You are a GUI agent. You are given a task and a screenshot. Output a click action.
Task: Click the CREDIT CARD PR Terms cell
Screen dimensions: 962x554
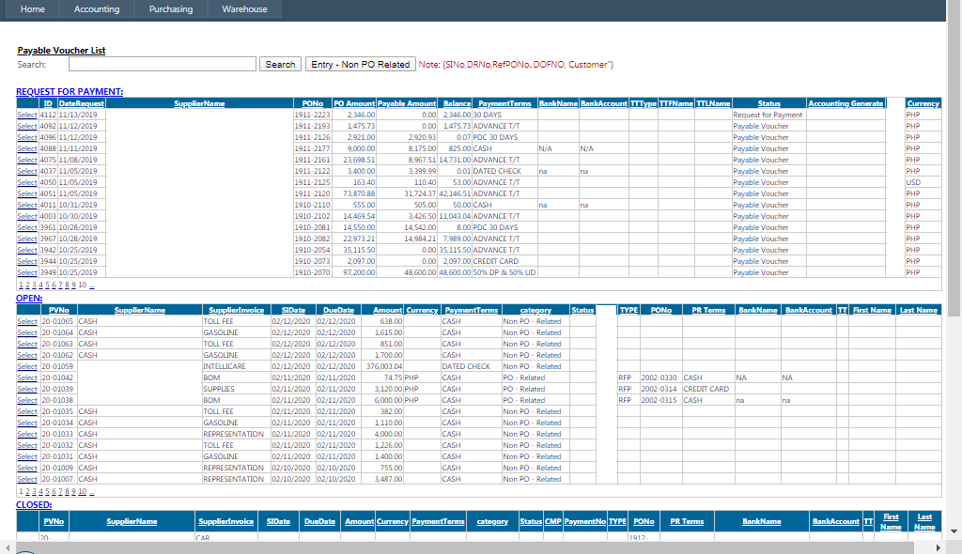708,389
